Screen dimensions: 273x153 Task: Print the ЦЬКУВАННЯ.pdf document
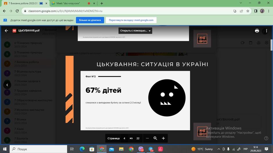(257, 31)
